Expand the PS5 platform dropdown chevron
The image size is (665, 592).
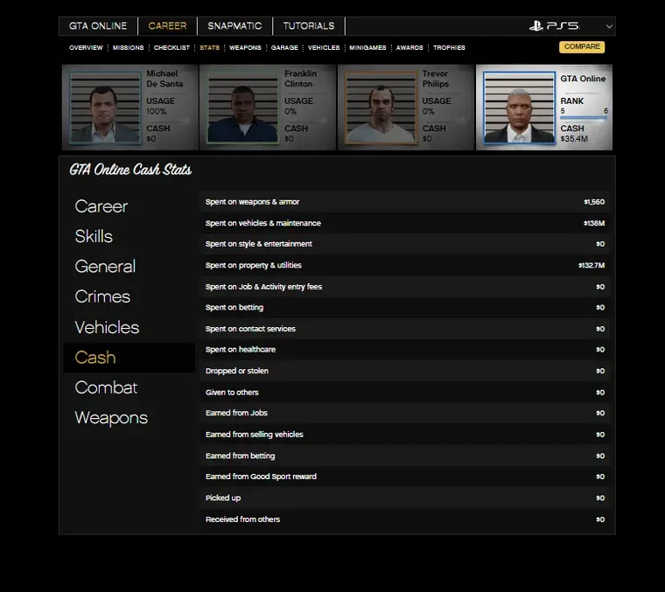tap(609, 26)
